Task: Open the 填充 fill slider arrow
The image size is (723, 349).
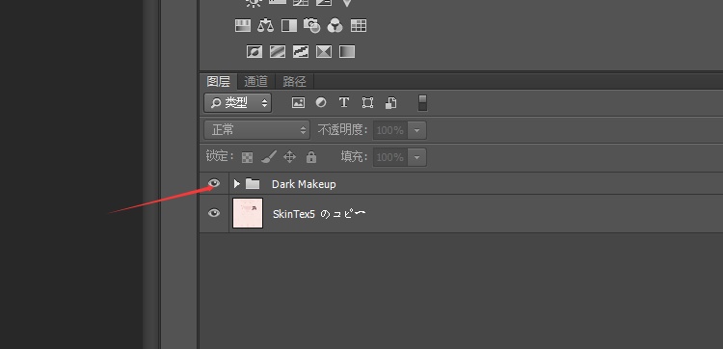Action: [x=416, y=158]
